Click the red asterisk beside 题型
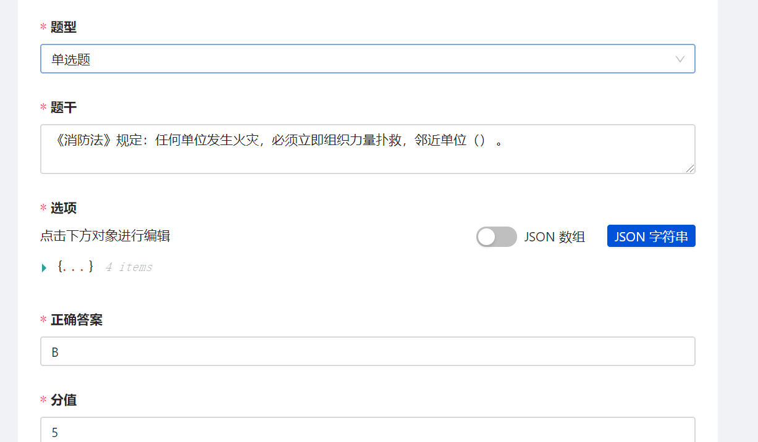The width and height of the screenshot is (758, 442). [43, 28]
